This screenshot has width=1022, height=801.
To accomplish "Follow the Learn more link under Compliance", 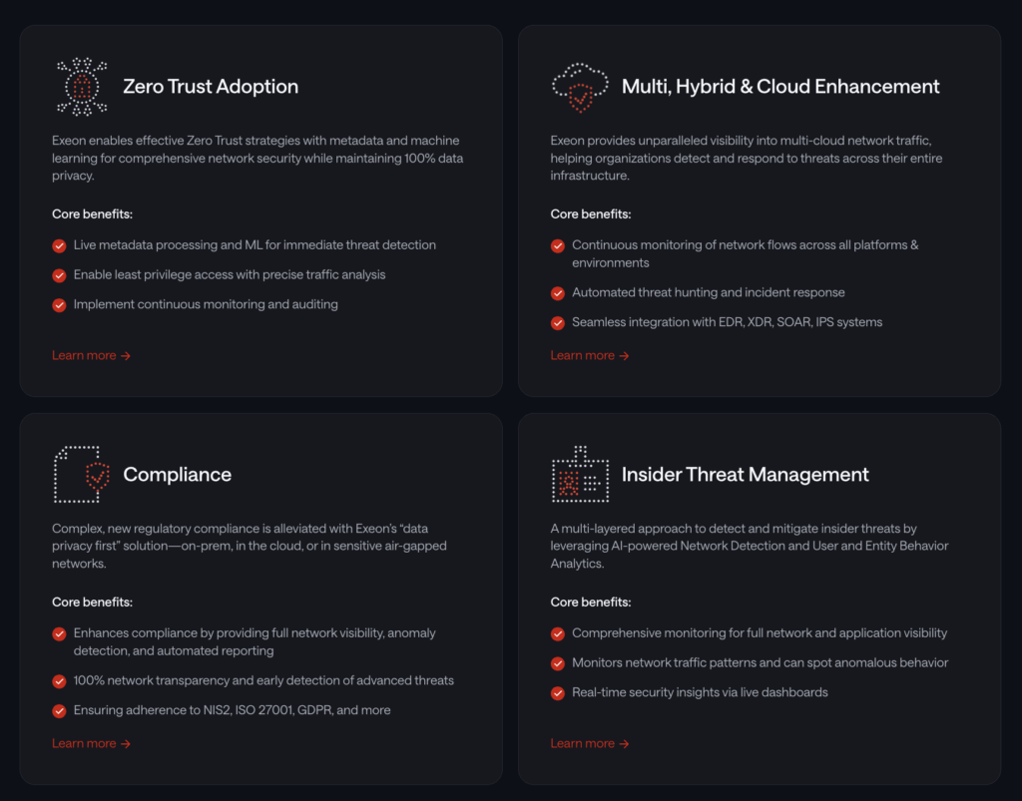I will pos(91,743).
